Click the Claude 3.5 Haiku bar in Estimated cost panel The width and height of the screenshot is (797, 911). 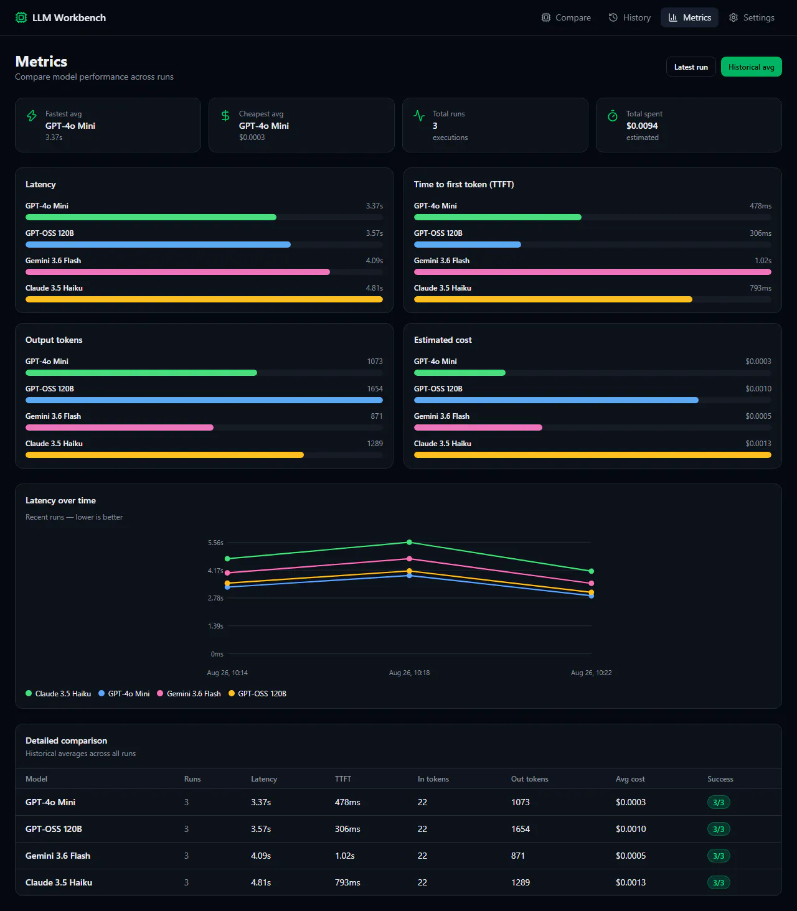pos(593,455)
